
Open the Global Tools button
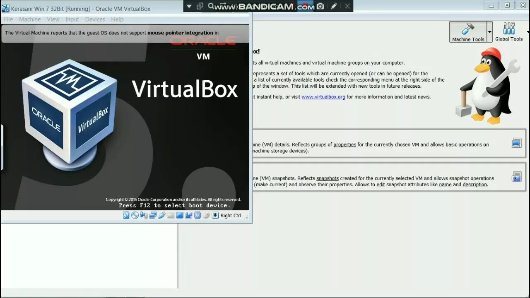[x=509, y=32]
